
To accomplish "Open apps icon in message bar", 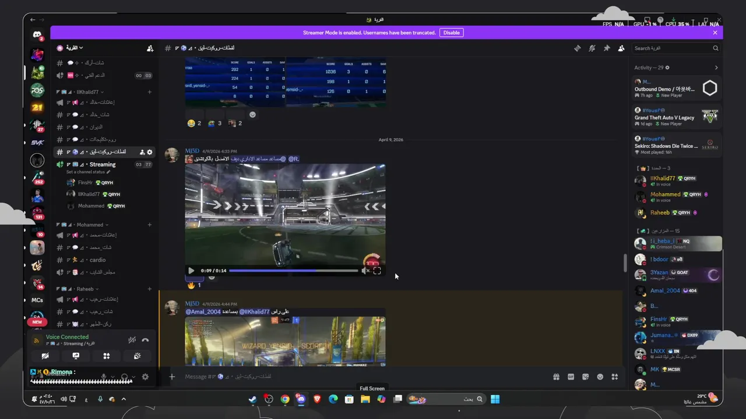I will point(614,377).
